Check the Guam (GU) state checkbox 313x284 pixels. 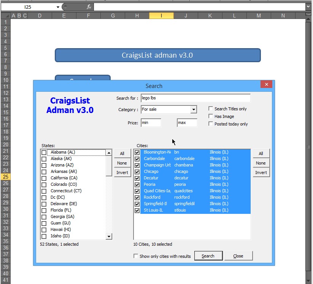click(x=44, y=223)
